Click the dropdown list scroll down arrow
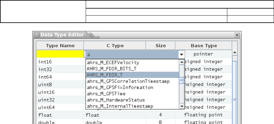The width and height of the screenshot is (274, 124). tap(182, 106)
